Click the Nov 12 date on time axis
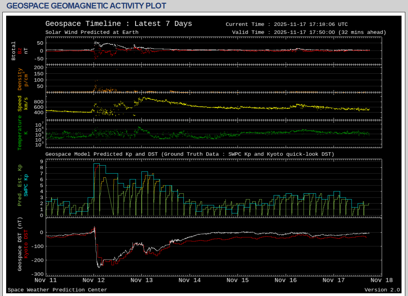 [94, 280]
